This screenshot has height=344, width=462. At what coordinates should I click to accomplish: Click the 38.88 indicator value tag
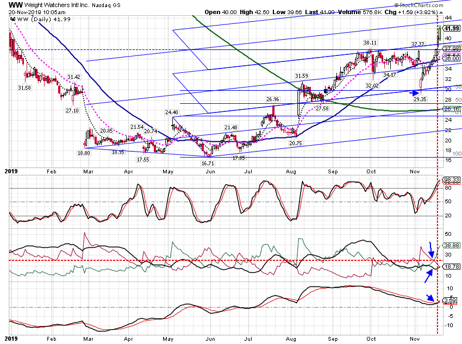pos(451,245)
